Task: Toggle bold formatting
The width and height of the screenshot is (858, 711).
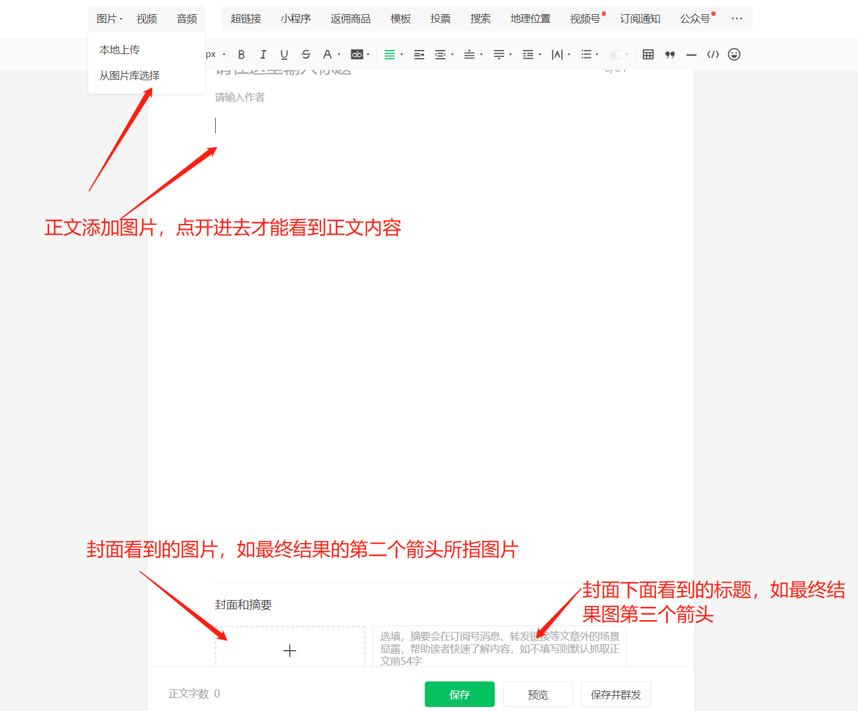Action: tap(241, 55)
